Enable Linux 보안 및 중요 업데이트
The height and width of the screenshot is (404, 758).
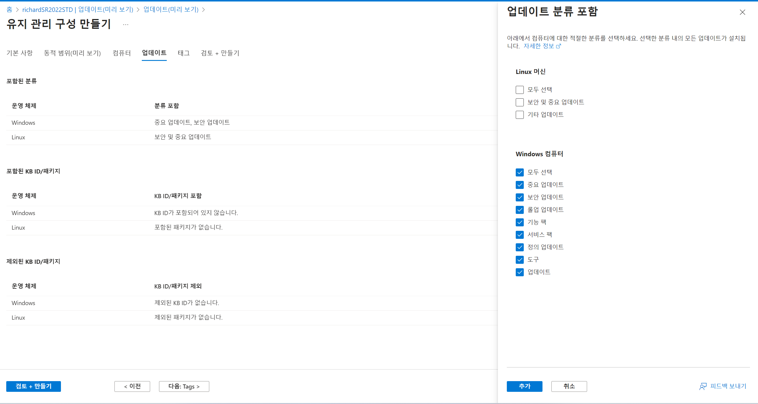pyautogui.click(x=520, y=102)
